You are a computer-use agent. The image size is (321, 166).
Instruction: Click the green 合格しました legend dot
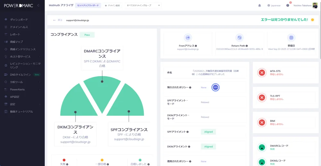(x=140, y=160)
